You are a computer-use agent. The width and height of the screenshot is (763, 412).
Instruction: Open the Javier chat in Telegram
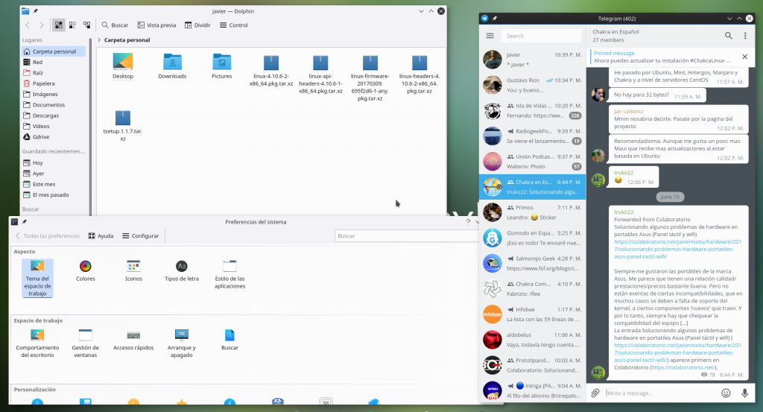[532, 60]
